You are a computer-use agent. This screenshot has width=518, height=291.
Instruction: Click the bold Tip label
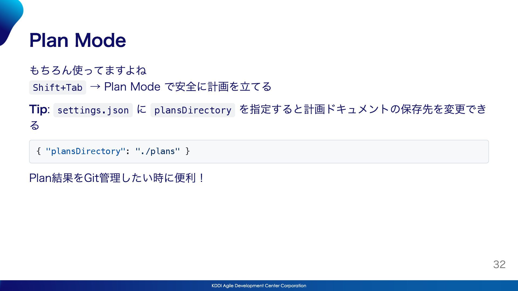(x=38, y=109)
